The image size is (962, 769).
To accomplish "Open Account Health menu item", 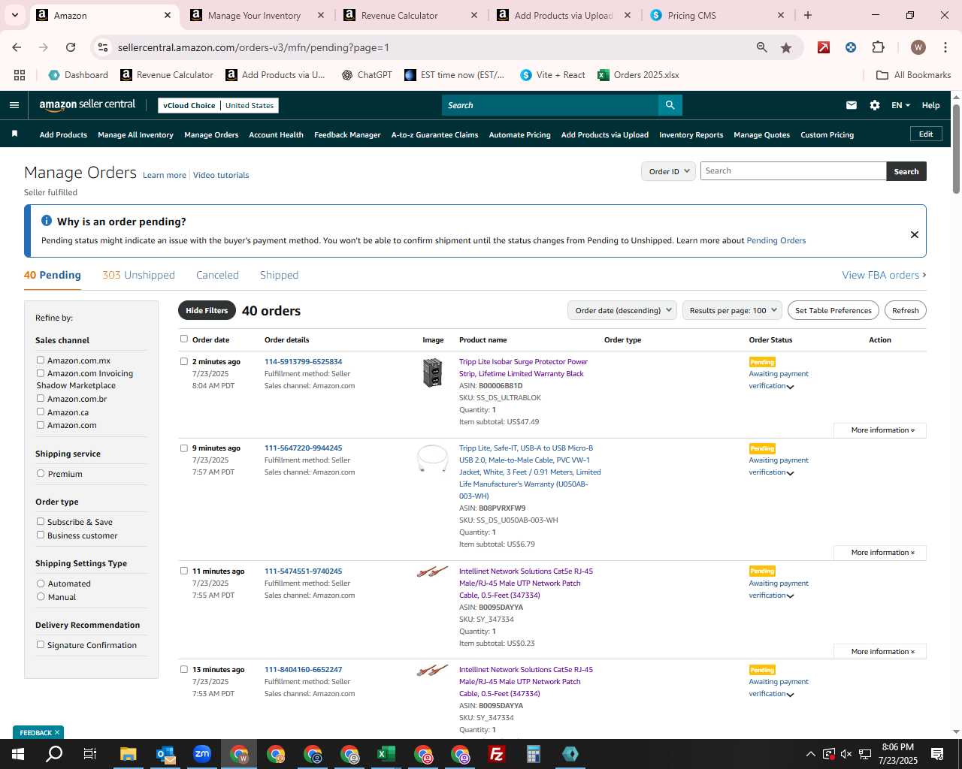I will pyautogui.click(x=276, y=134).
